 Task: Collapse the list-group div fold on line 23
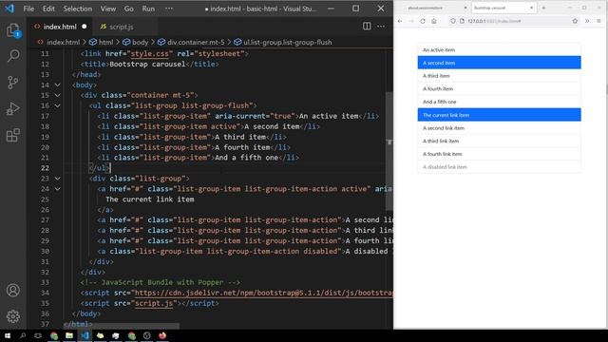[57, 179]
